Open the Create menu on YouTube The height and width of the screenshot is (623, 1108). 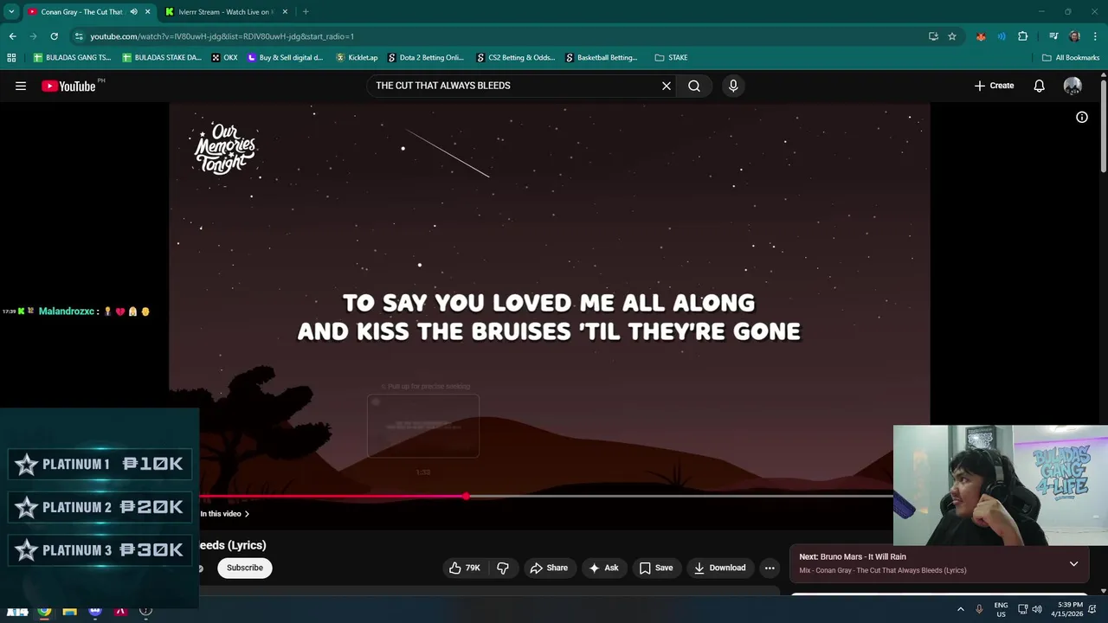[995, 86]
